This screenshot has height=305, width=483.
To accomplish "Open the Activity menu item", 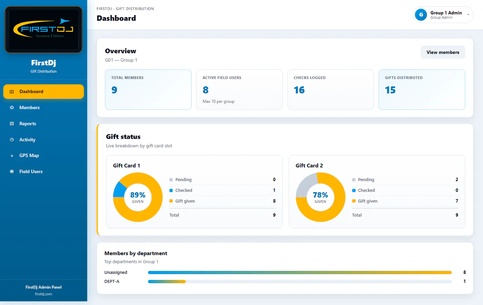I will pyautogui.click(x=44, y=140).
